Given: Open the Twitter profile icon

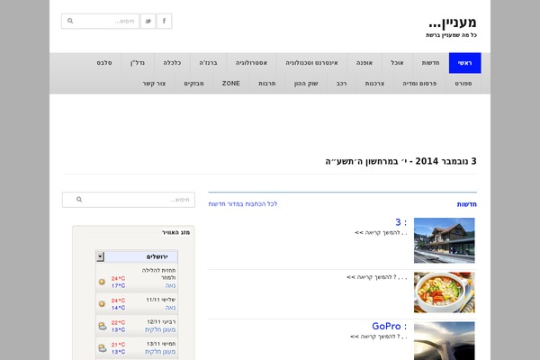Looking at the screenshot, I should pyautogui.click(x=147, y=21).
